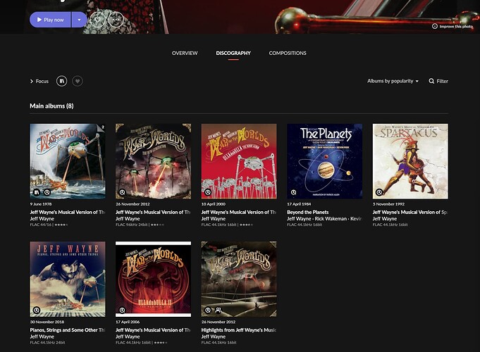Click the 9 June 1978 release date
This screenshot has width=480, height=352.
tap(41, 204)
